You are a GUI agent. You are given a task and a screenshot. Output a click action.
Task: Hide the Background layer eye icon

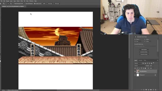[135, 75]
